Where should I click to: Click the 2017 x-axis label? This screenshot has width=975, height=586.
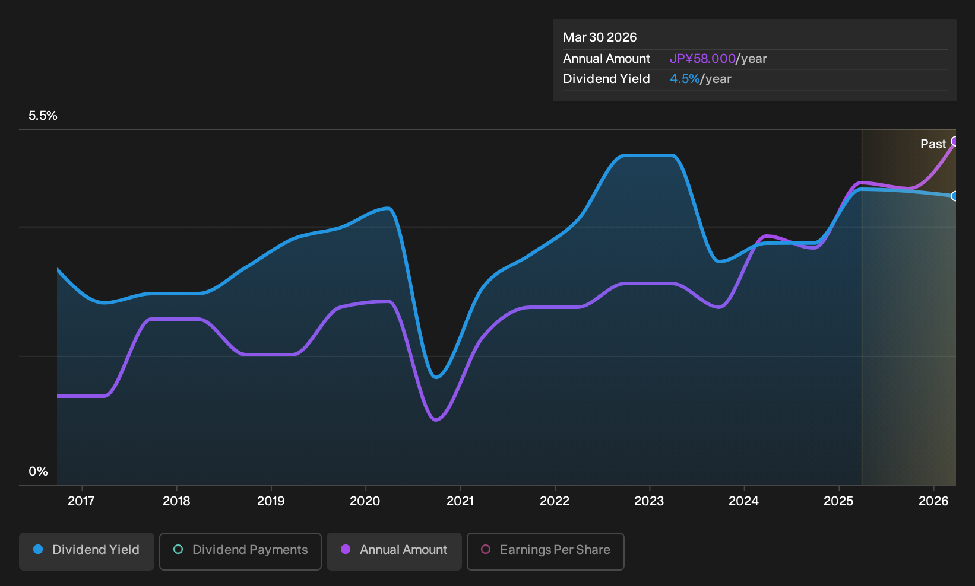point(81,501)
